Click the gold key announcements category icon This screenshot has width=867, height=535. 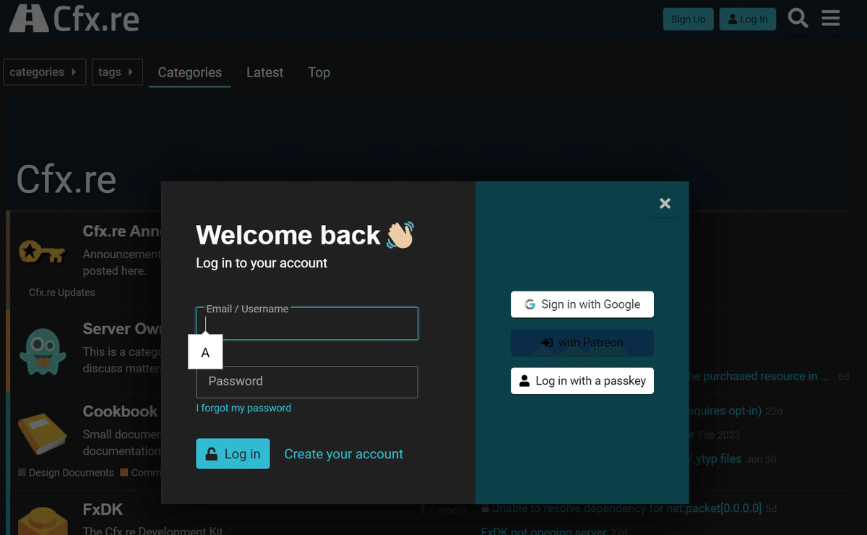tap(42, 252)
